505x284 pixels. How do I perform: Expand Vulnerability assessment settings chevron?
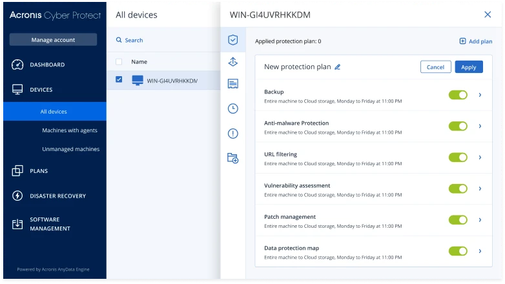coord(480,188)
